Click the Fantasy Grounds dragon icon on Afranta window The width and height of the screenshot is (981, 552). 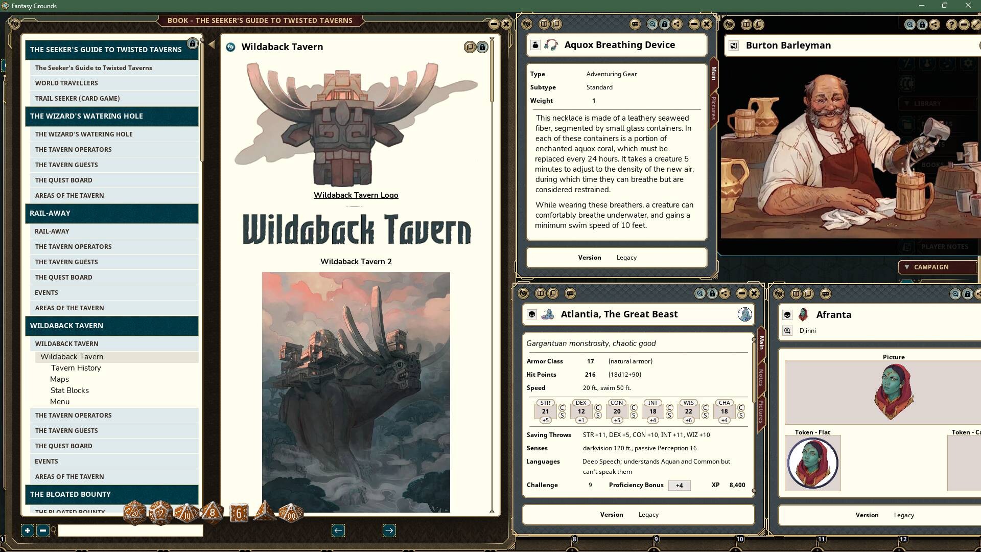[778, 293]
